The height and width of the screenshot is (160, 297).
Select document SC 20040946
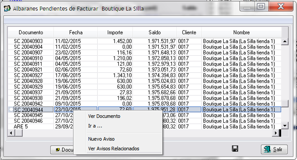(28, 121)
